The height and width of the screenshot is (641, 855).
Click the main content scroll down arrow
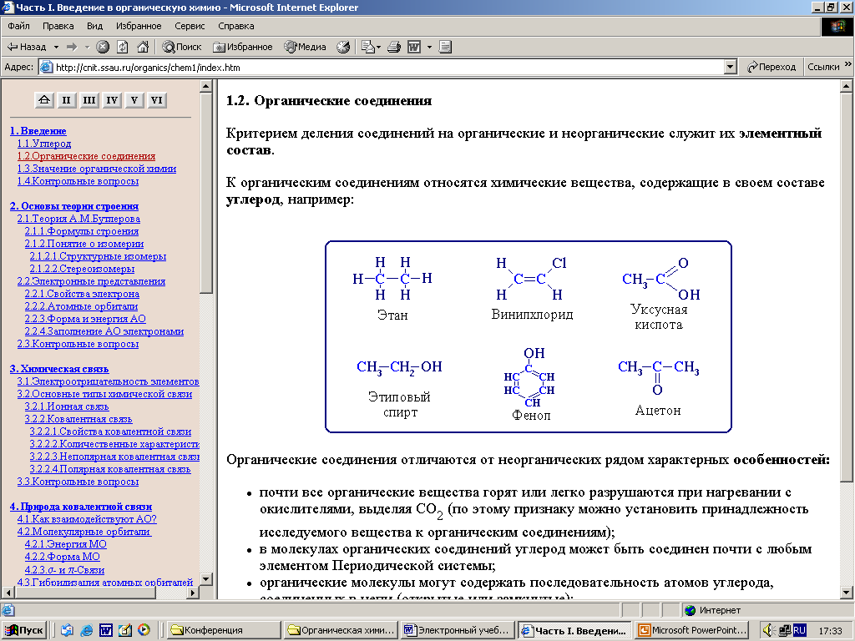(846, 592)
